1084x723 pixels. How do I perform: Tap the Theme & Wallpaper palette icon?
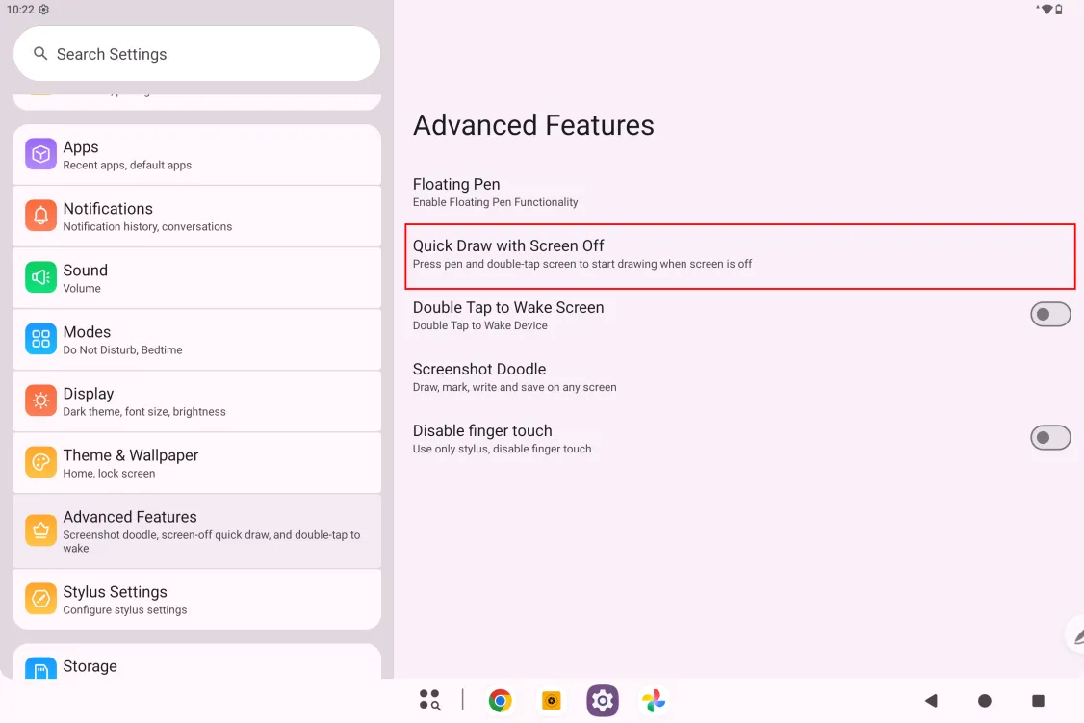tap(40, 462)
